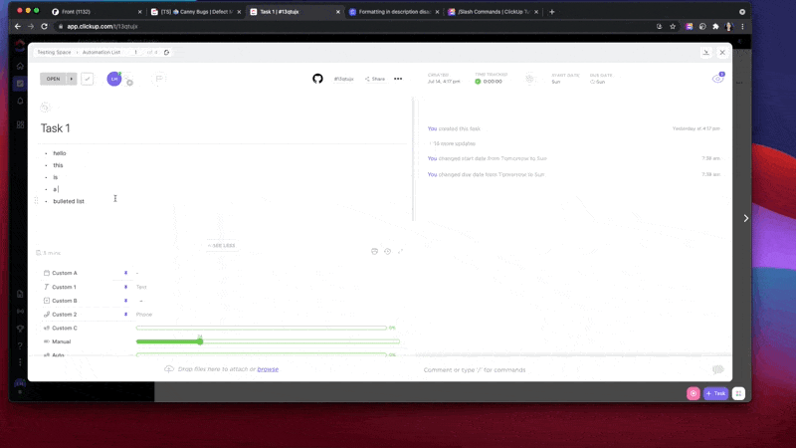Grab the drag handle beside 'bulleted list'
Viewport: 796px width, 448px height.
[x=36, y=201]
